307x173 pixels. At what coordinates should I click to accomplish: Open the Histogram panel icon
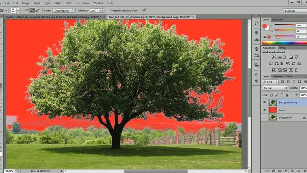(256, 39)
